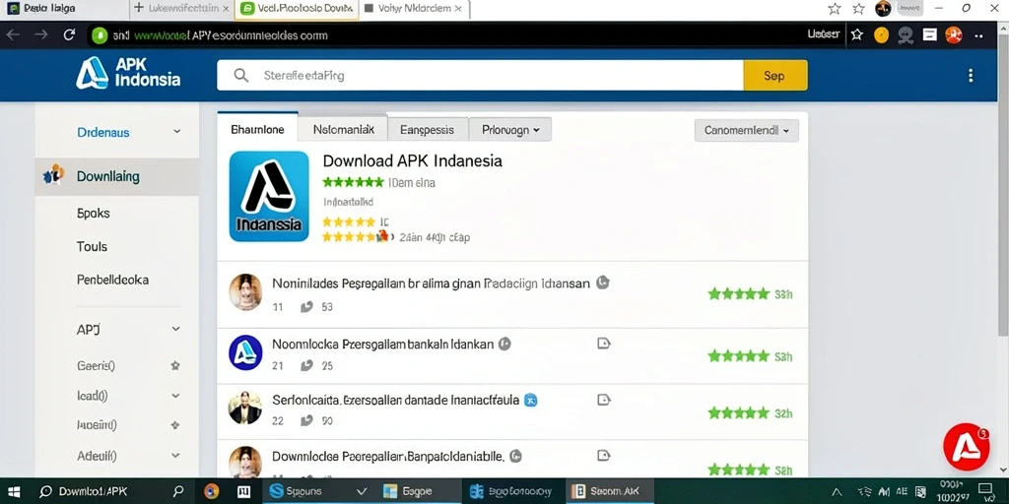Select Downllaing in the sidebar
1009x504 pixels.
point(117,177)
